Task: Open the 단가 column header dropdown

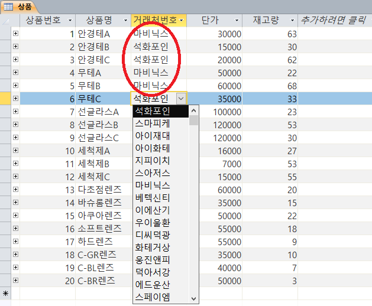Action: [237, 21]
